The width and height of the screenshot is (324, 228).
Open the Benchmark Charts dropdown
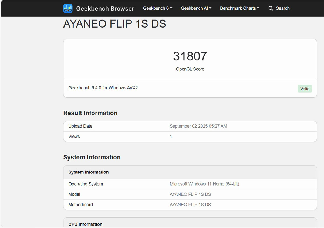239,8
